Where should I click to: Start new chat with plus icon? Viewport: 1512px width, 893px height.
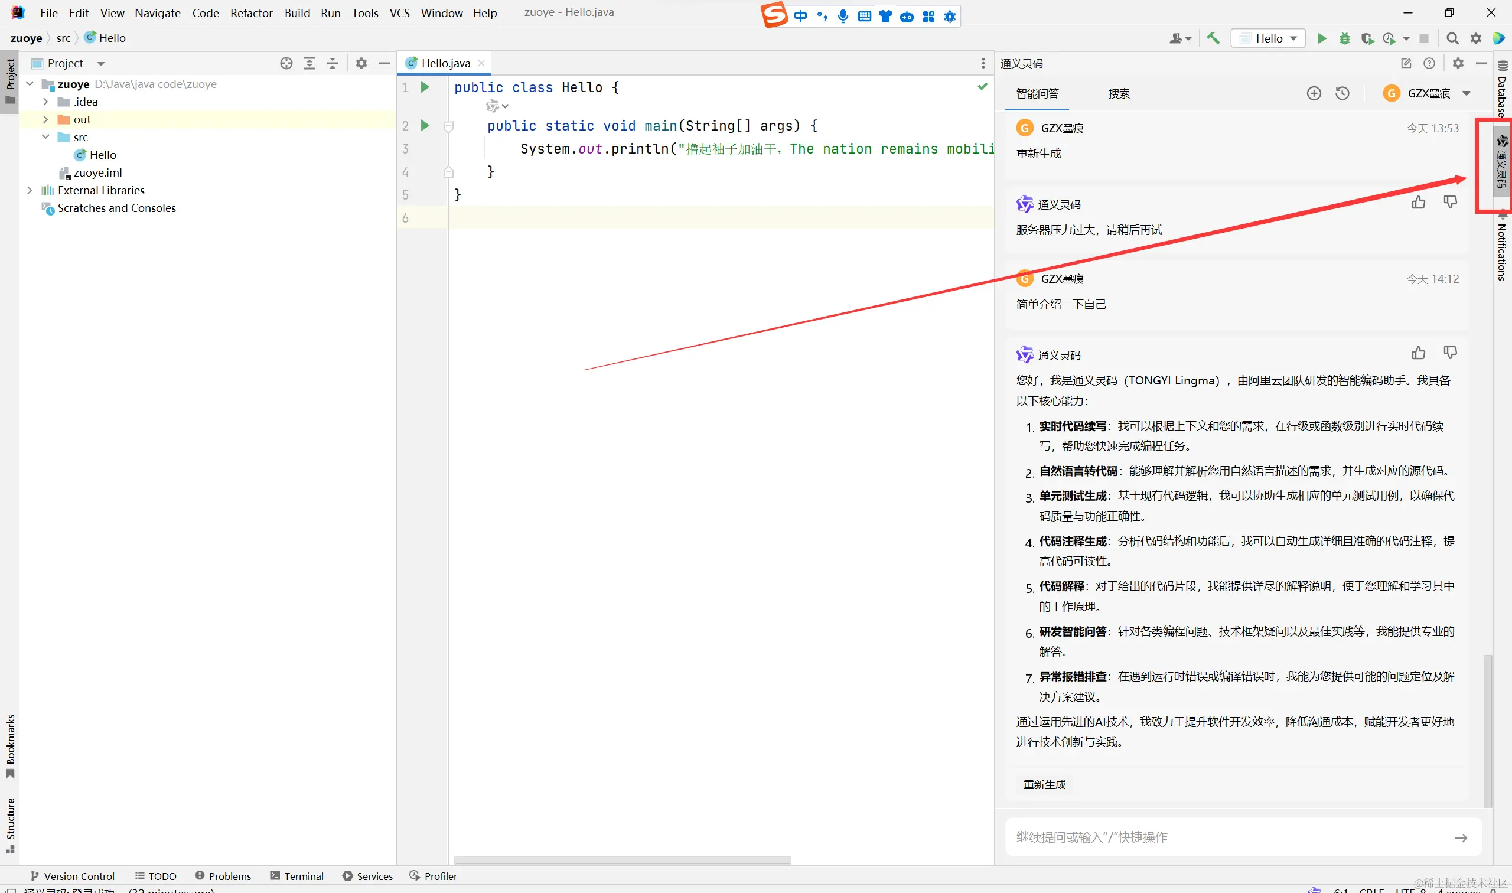coord(1314,93)
